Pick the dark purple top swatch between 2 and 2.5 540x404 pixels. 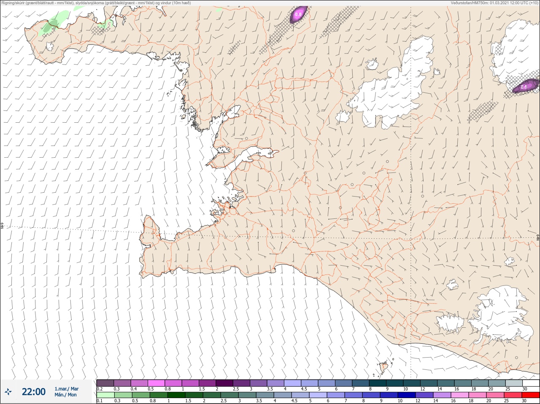click(224, 383)
